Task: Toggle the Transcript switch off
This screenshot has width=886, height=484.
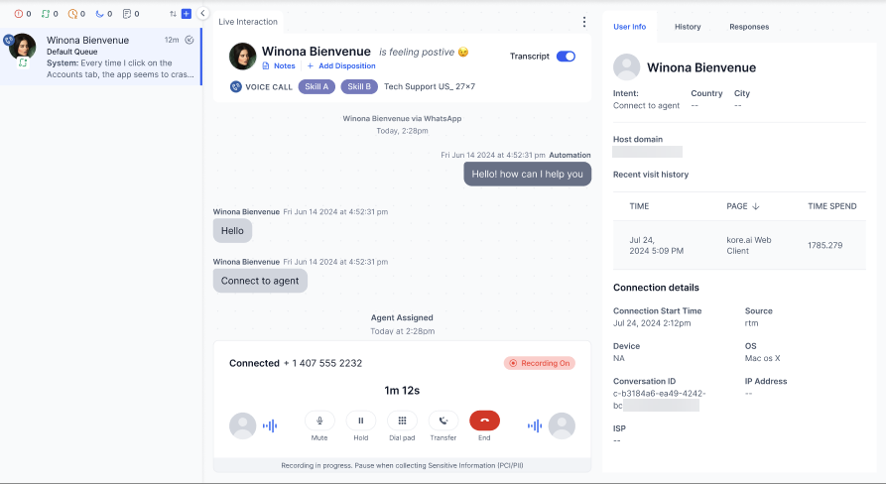Action: tap(566, 57)
